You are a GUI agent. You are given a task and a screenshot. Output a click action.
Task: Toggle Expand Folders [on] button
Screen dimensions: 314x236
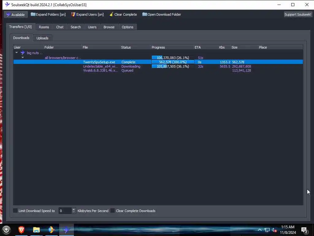click(x=48, y=14)
